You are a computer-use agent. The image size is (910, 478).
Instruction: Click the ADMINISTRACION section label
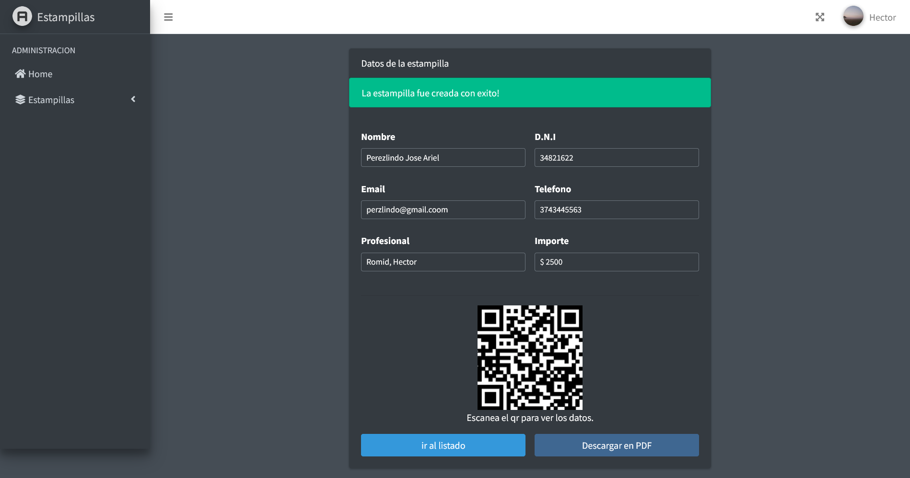pyautogui.click(x=44, y=50)
